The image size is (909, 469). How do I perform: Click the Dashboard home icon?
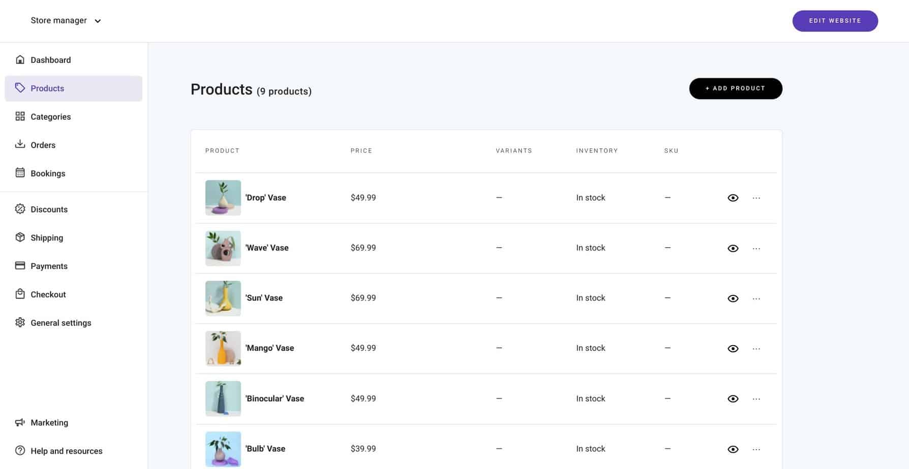pyautogui.click(x=20, y=60)
